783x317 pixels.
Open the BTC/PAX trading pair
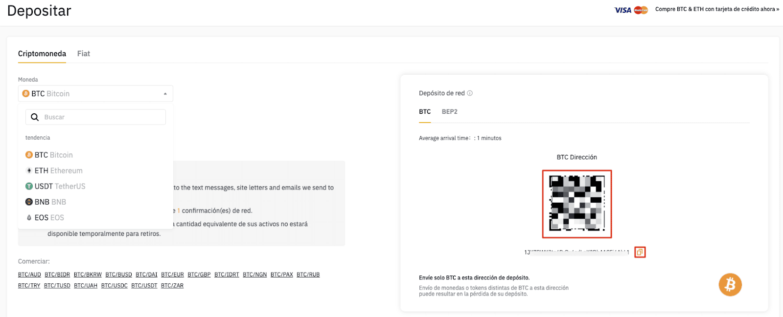[282, 275]
